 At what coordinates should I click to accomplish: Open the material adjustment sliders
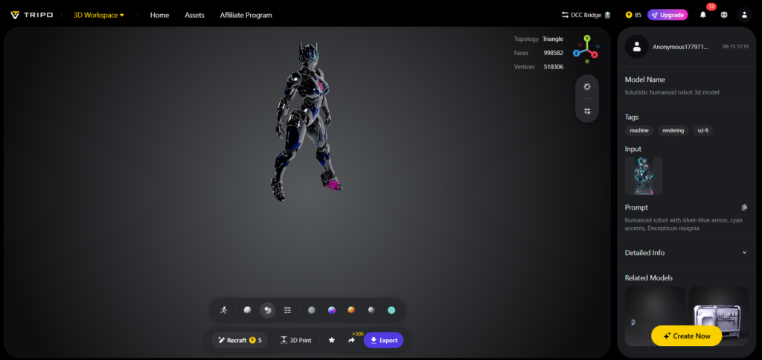pyautogui.click(x=288, y=310)
